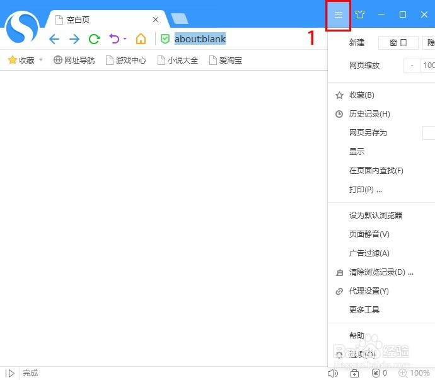Viewport: 435px width, 380px height.
Task: Restore closed page with purple undo icon
Action: click(x=114, y=39)
